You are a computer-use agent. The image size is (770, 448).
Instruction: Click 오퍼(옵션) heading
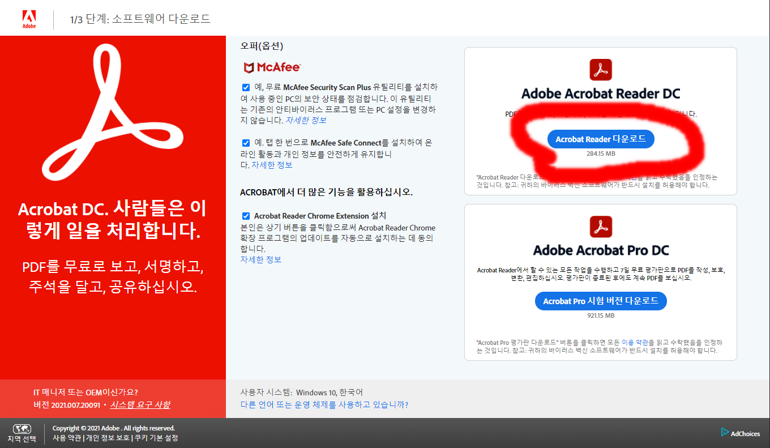coord(262,46)
